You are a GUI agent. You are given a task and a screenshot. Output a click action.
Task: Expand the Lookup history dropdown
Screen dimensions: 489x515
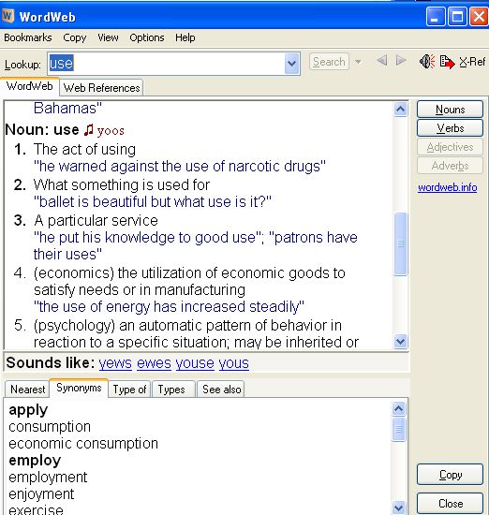click(x=291, y=64)
